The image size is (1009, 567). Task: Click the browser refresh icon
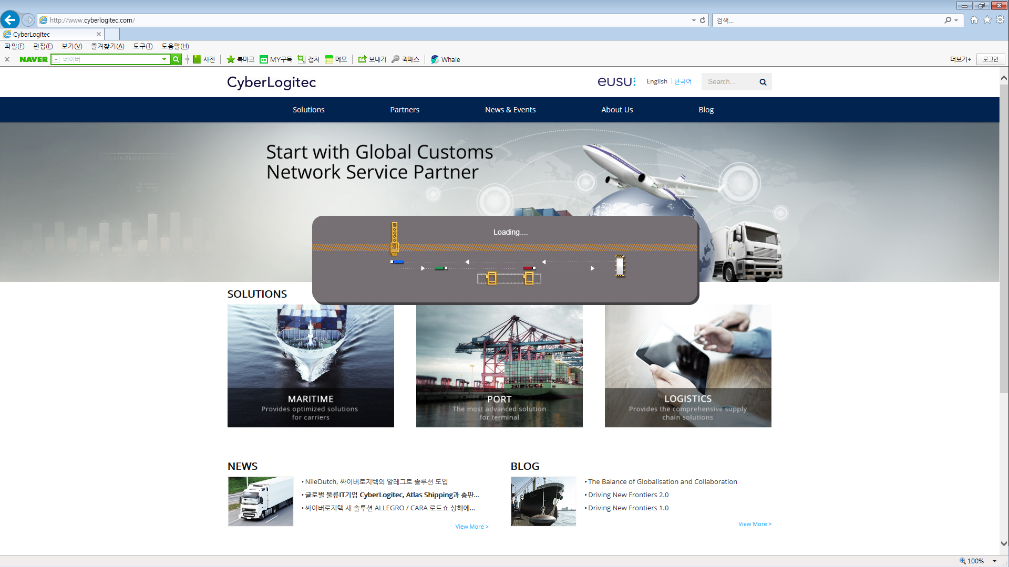703,20
